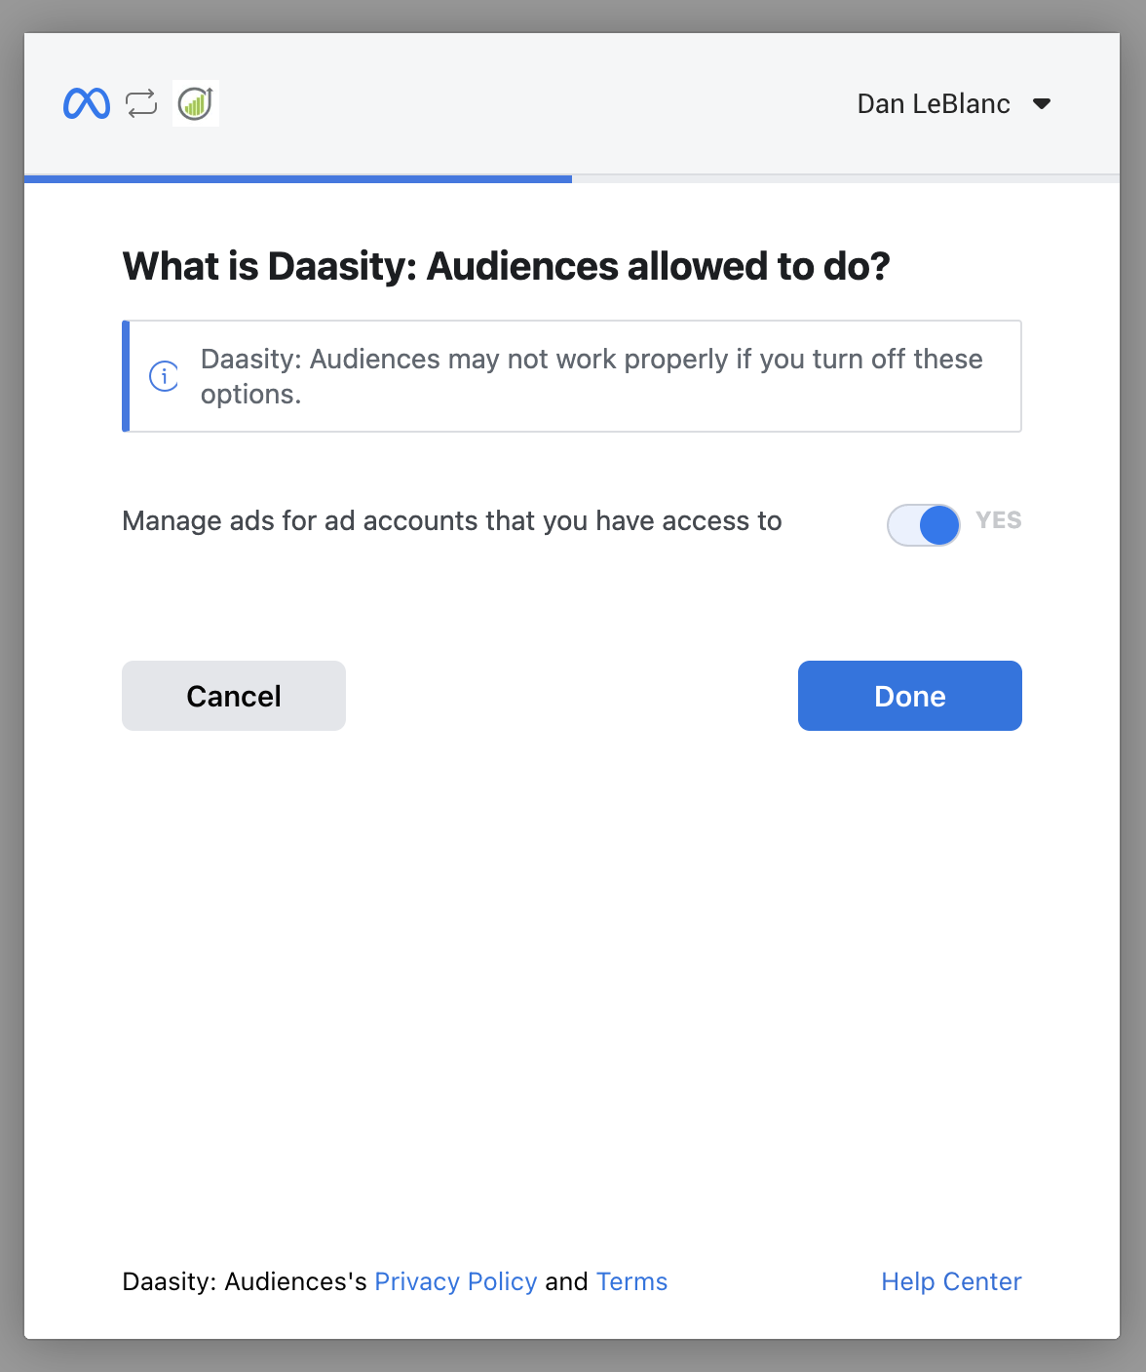Screen dimensions: 1146x1372
Task: Visit the Help Center link
Action: click(x=951, y=1281)
